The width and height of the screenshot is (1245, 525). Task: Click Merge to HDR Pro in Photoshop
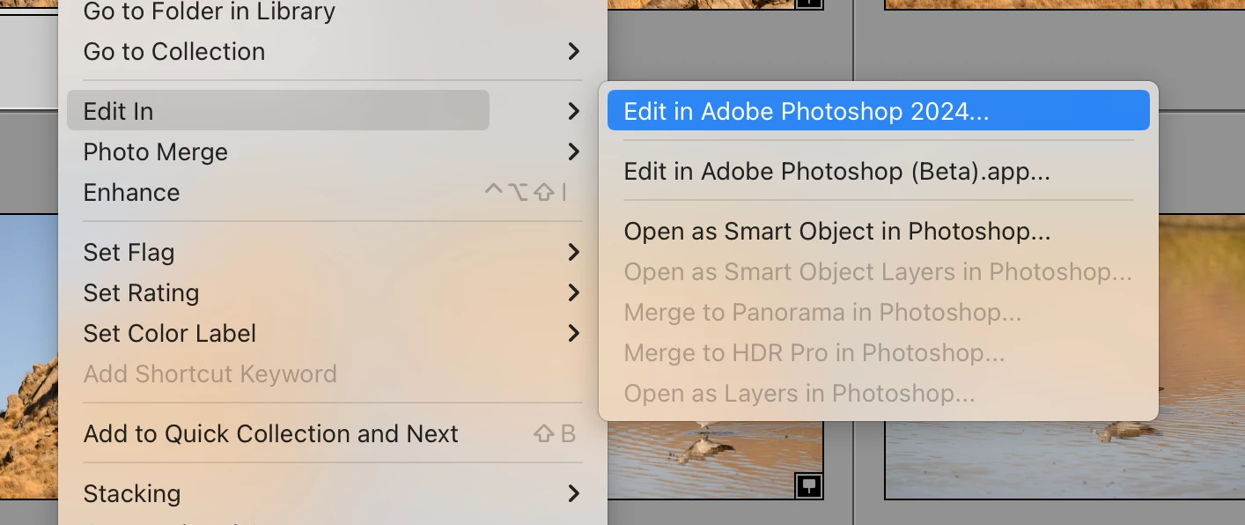point(814,353)
